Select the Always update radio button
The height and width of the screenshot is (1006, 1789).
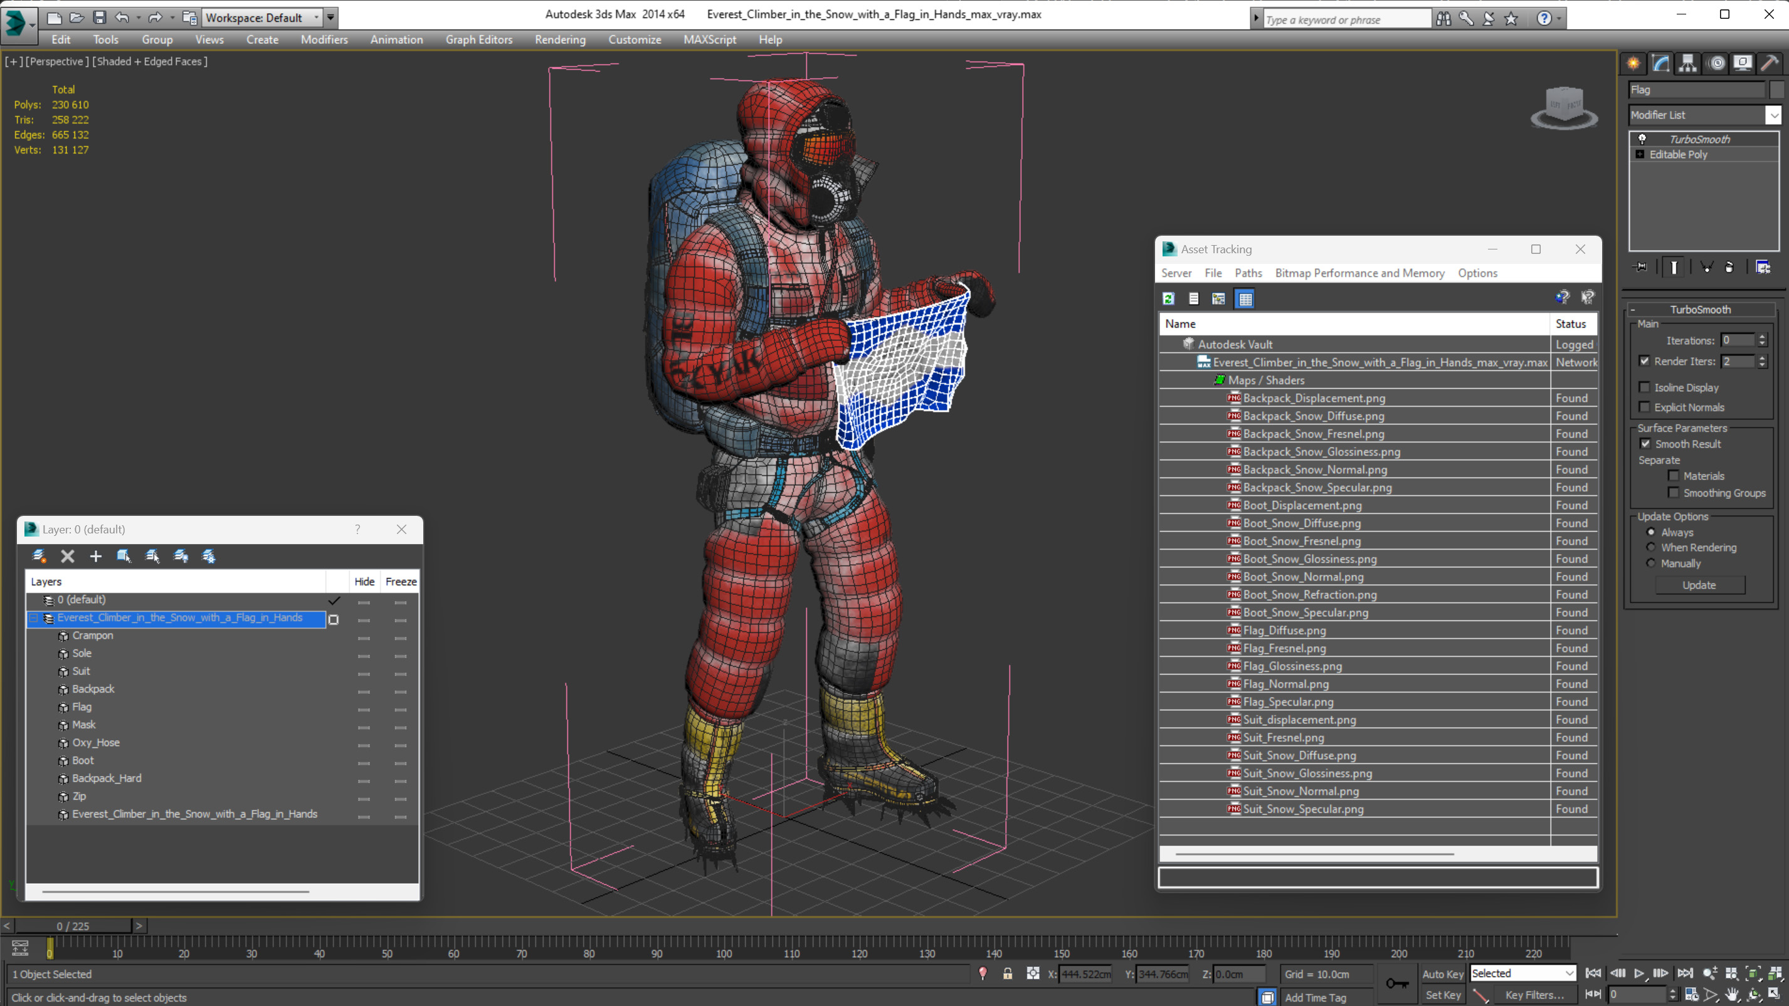pyautogui.click(x=1652, y=532)
